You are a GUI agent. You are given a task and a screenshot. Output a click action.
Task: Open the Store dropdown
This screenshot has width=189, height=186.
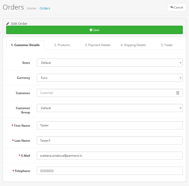pyautogui.click(x=109, y=63)
